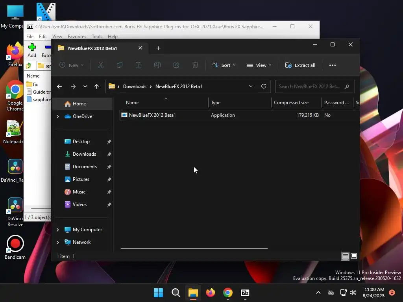Click NewBlueFX 2012 Beta1 breadcrumb segment
The height and width of the screenshot is (302, 403).
tap(179, 87)
